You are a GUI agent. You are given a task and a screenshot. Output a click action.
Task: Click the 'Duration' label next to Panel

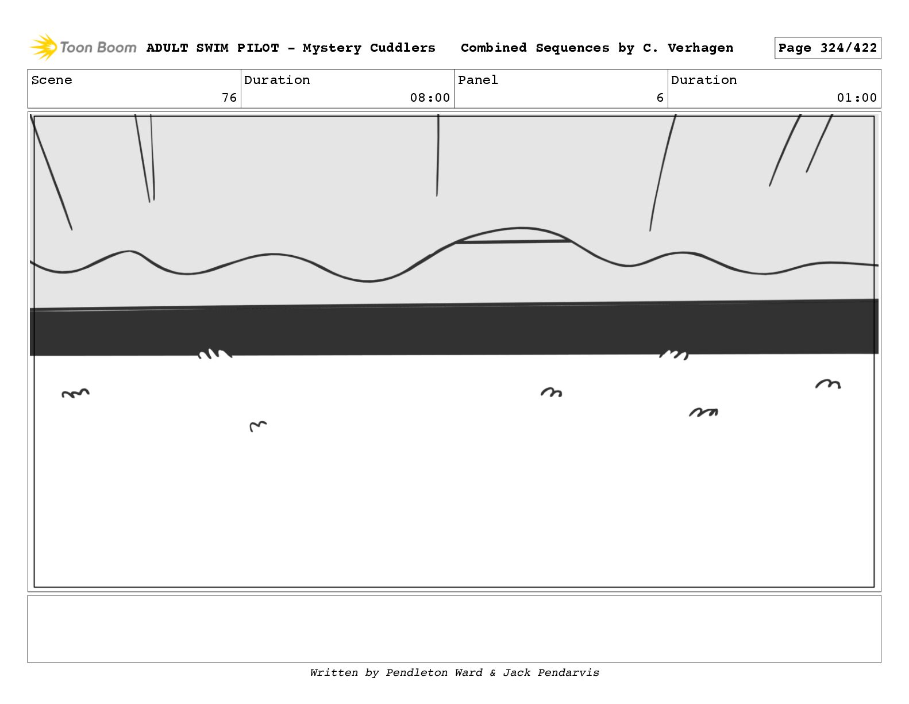(704, 80)
